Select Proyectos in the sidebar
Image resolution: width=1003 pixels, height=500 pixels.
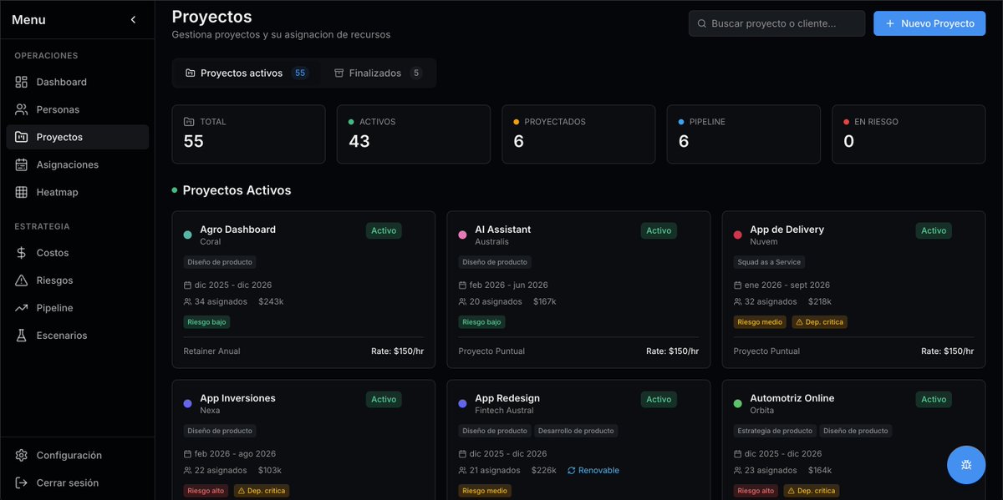[x=77, y=137]
